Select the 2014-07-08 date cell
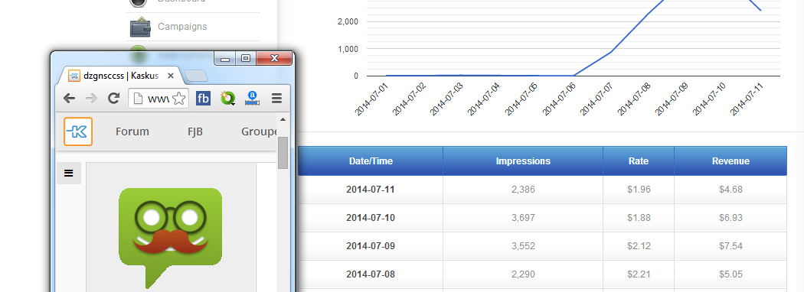The image size is (804, 292). [x=371, y=274]
